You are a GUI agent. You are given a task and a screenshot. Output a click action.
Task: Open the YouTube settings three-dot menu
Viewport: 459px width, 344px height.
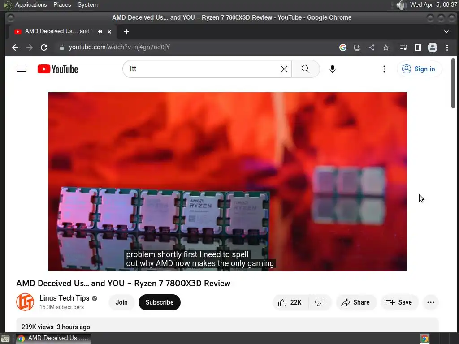tap(384, 69)
